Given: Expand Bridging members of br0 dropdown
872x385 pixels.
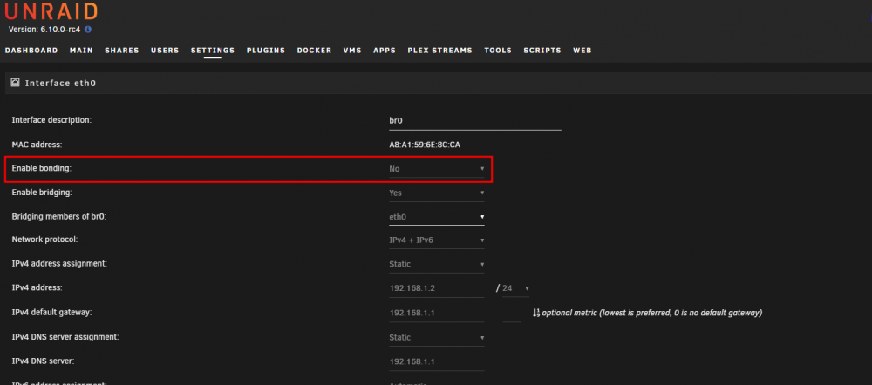Looking at the screenshot, I should point(437,217).
